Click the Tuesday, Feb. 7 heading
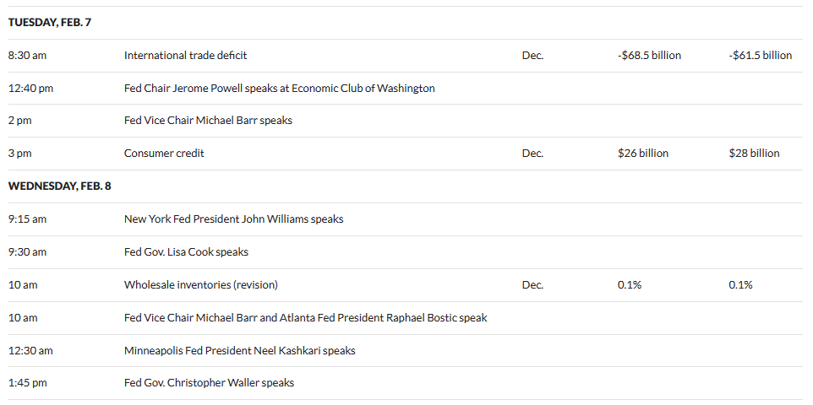The height and width of the screenshot is (405, 813). tap(50, 23)
